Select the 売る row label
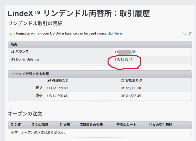 39,96
